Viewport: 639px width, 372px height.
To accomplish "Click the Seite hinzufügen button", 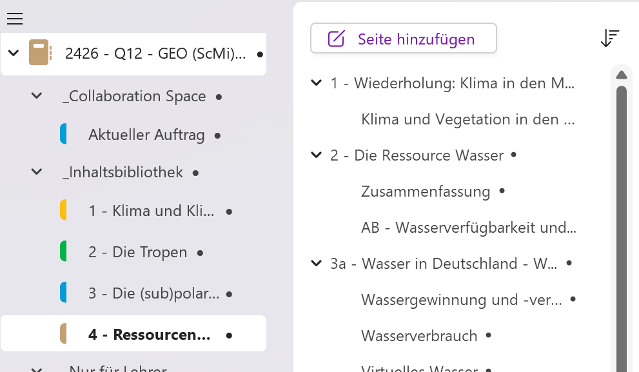I will (x=403, y=39).
